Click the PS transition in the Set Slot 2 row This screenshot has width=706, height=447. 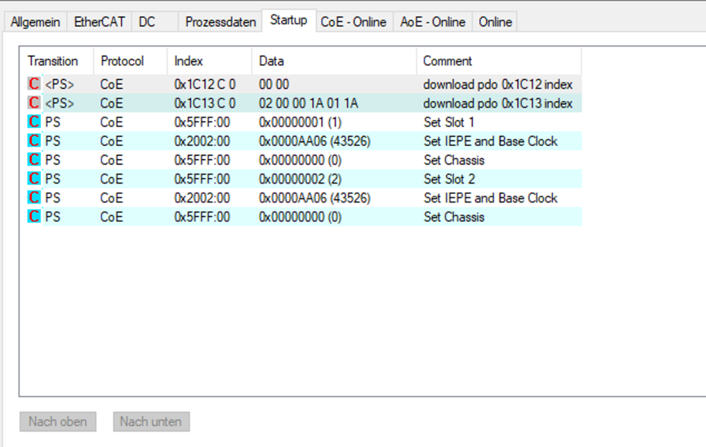coord(52,179)
